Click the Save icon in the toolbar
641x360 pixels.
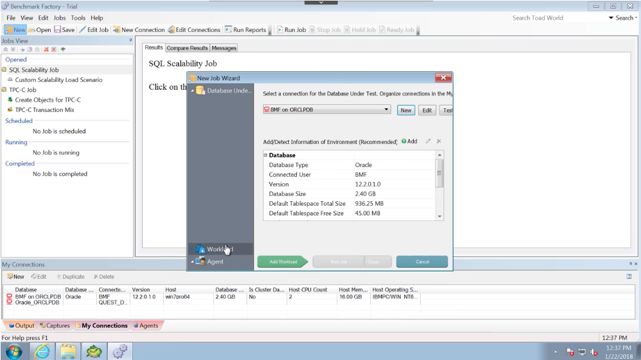tap(58, 30)
